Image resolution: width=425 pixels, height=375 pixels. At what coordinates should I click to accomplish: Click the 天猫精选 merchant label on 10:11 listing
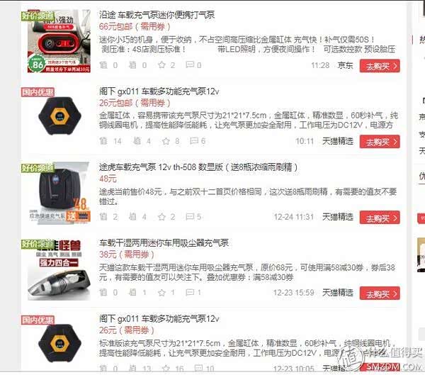click(338, 141)
